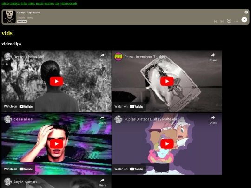The height and width of the screenshot is (188, 251).
Task: Add track to library with plus icon
Action: pos(229,21)
